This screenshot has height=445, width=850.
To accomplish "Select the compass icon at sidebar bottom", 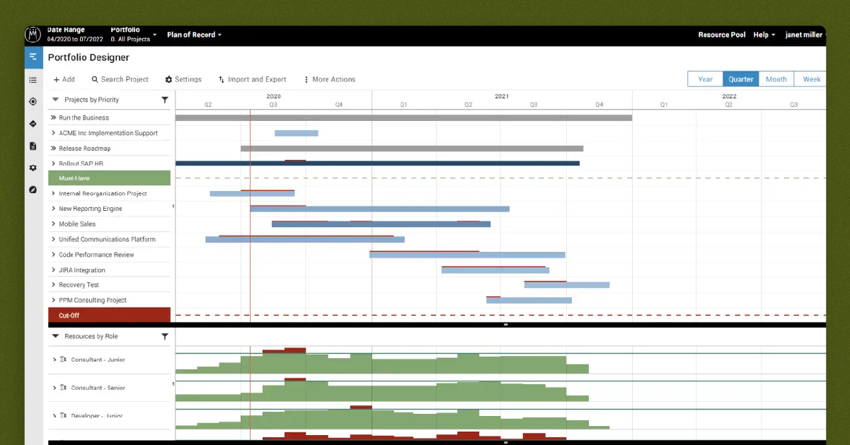I will tap(33, 190).
